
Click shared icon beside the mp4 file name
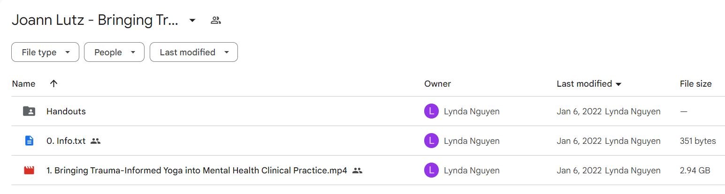click(358, 171)
